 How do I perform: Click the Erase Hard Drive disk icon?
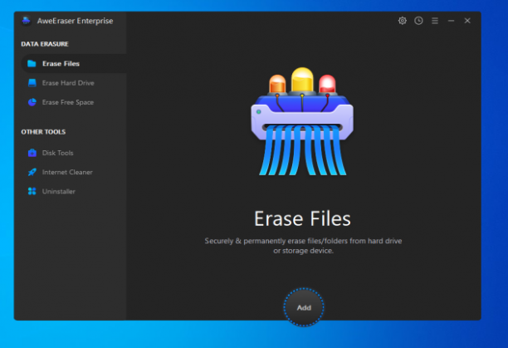tap(32, 83)
